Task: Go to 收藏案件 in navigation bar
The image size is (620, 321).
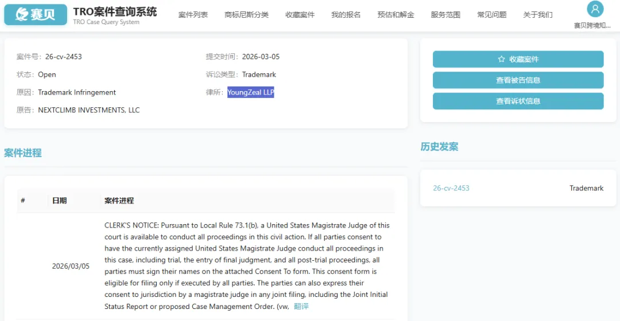Action: click(300, 14)
